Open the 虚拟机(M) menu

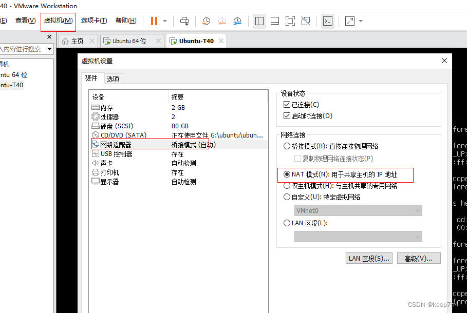coord(59,21)
